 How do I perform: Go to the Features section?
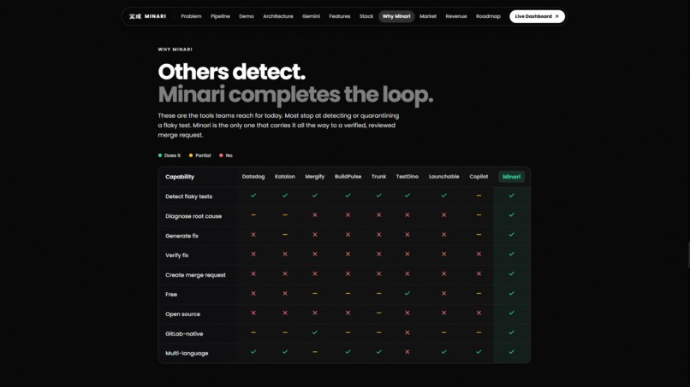tap(340, 16)
